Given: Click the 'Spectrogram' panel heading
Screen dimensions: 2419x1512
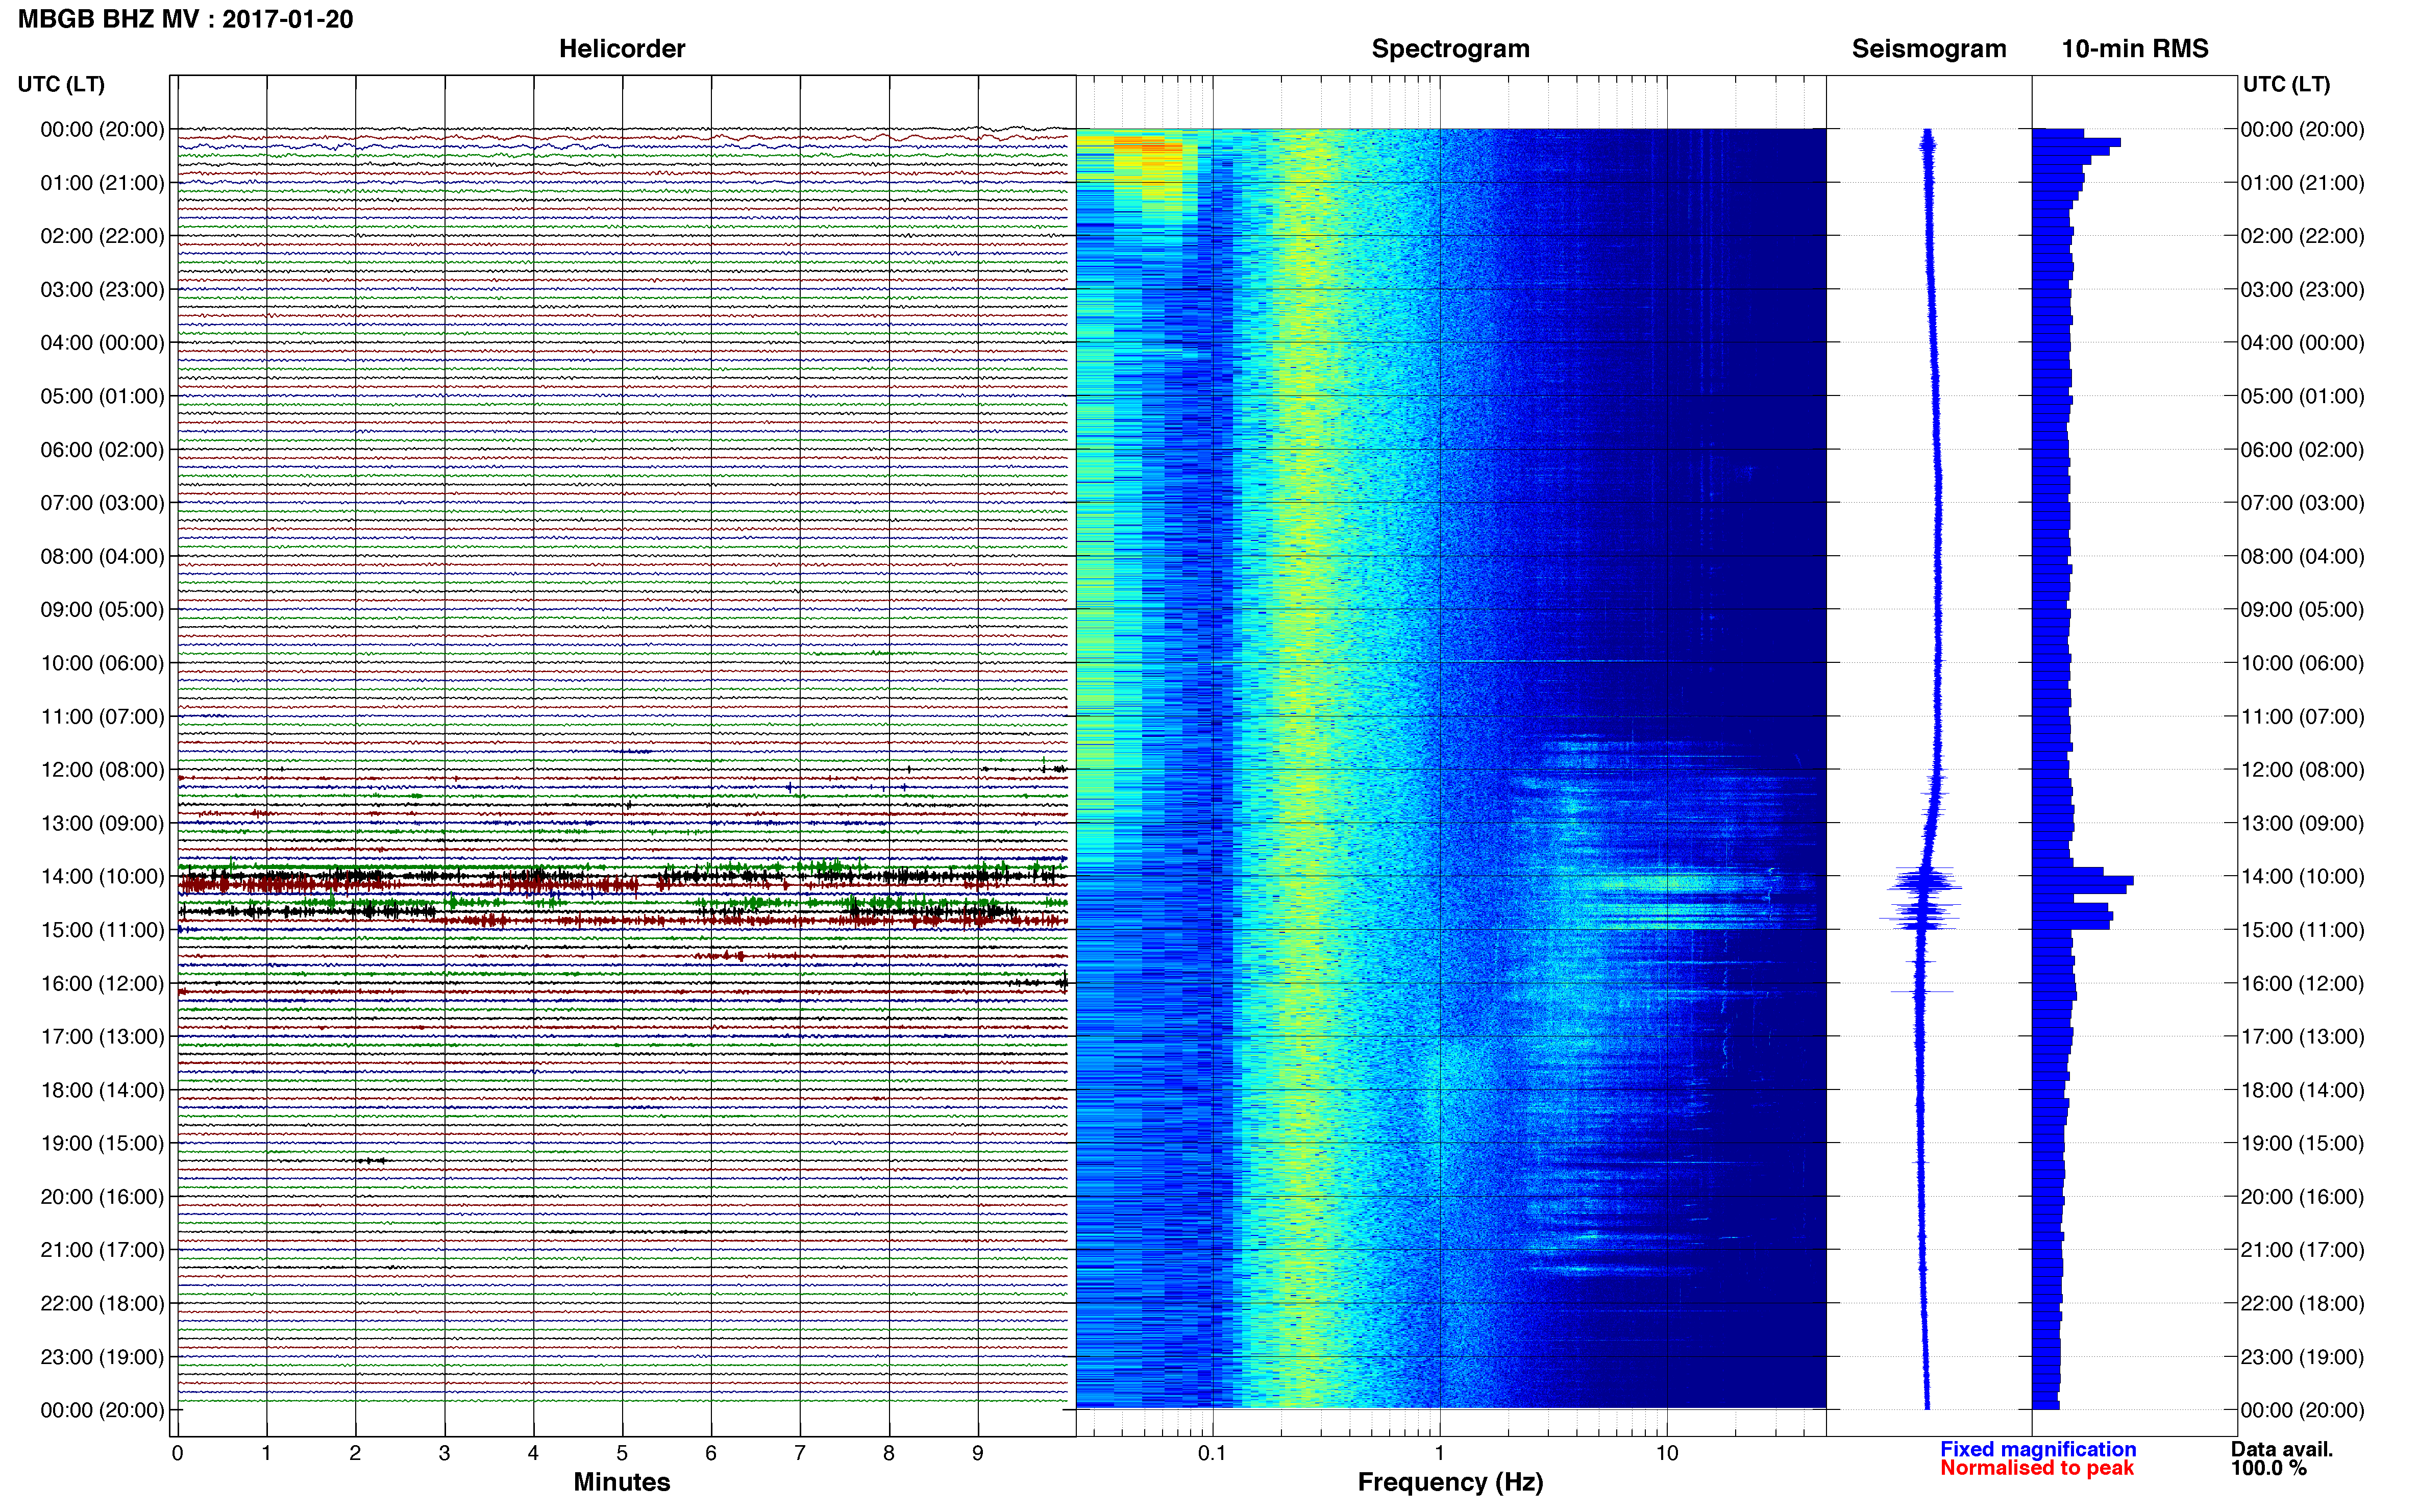Looking at the screenshot, I should click(x=1450, y=49).
